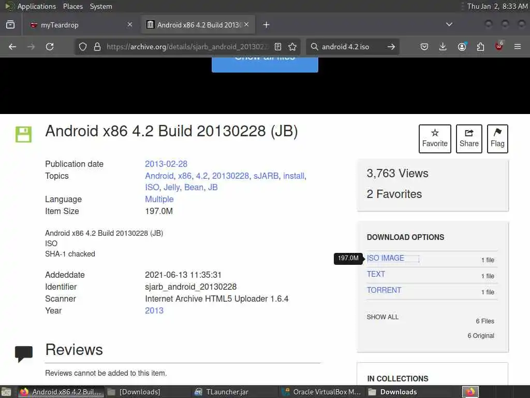Open the Bean topic link
This screenshot has height=398, width=530.
pyautogui.click(x=194, y=188)
